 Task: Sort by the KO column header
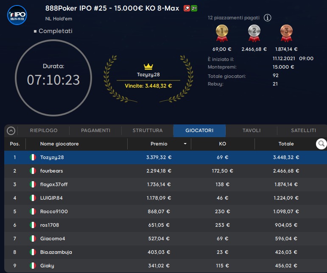point(222,144)
